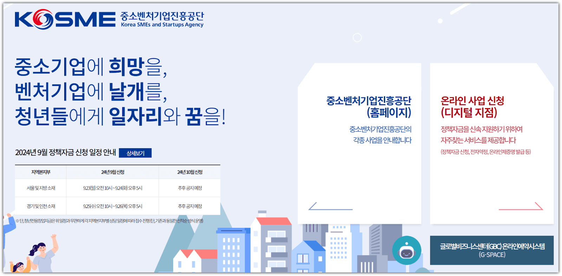The height and width of the screenshot is (276, 562).
Task: Click the 자주 찾는 서비스를 제공합니다 description
Action: (478, 140)
